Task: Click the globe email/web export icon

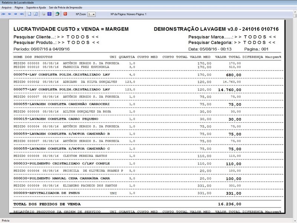Action: point(57,14)
